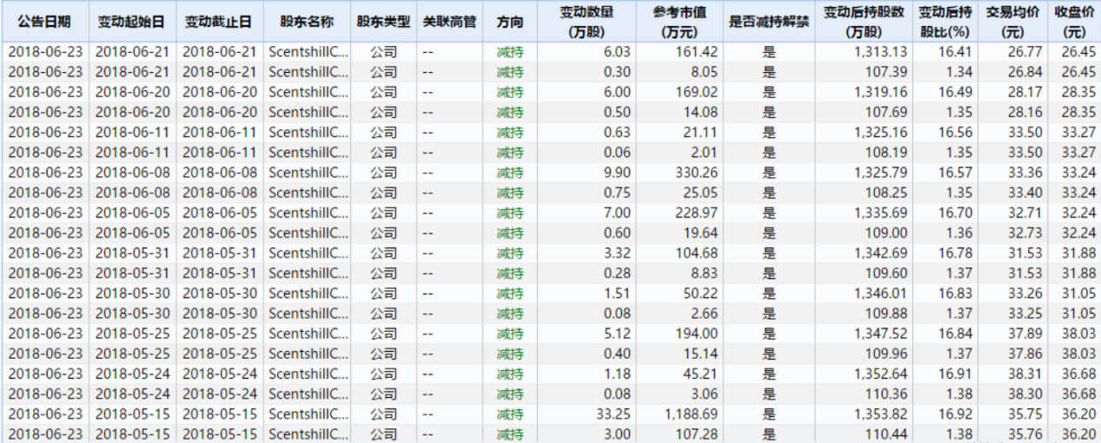Click the 9.90 quantity cell
The image size is (1101, 443).
coord(587,172)
